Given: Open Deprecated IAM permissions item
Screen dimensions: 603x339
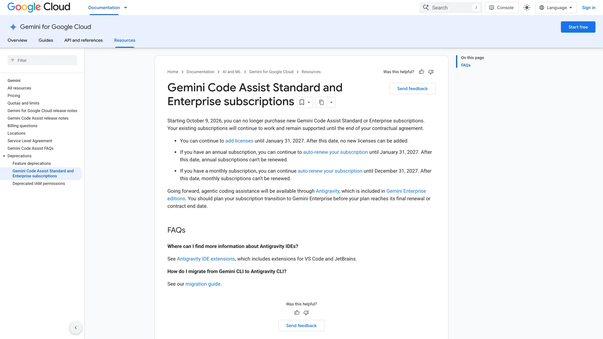Looking at the screenshot, I should point(39,184).
